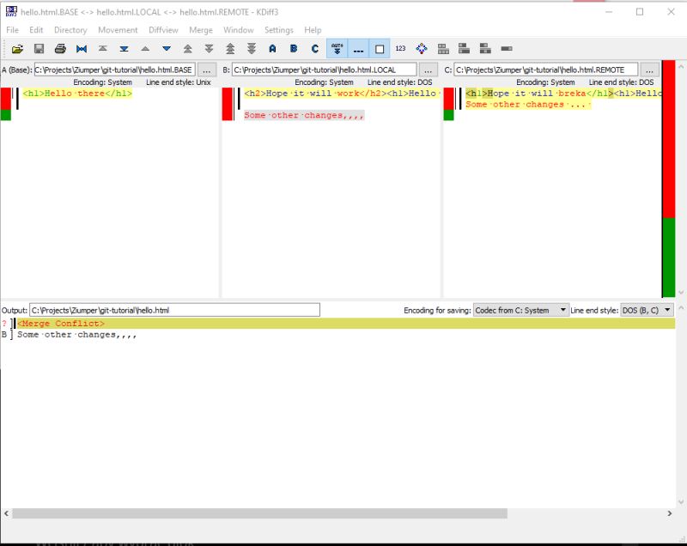Open the Merge menu
This screenshot has width=687, height=546.
point(199,29)
